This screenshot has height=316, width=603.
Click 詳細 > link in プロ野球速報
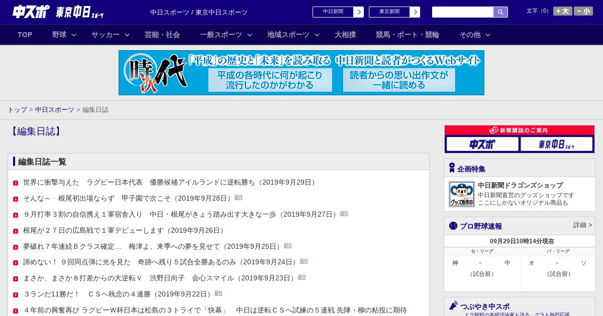pos(583,225)
